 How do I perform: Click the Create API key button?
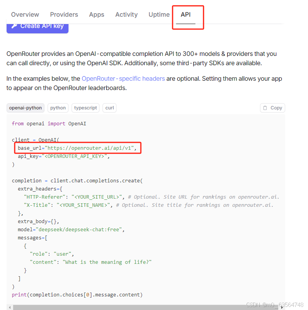pyautogui.click(x=38, y=28)
